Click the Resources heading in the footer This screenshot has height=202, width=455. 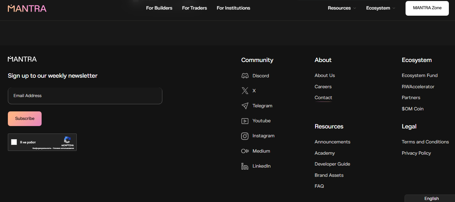point(329,126)
